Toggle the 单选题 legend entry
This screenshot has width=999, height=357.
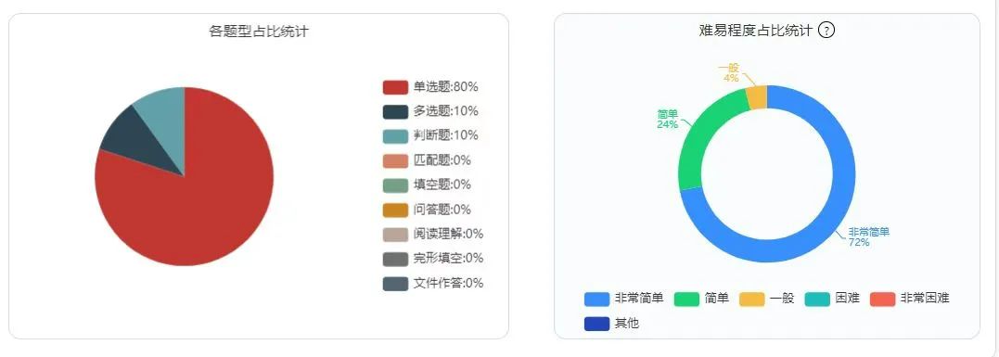pyautogui.click(x=430, y=87)
